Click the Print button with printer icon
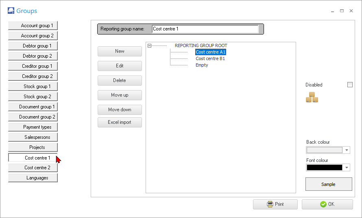Viewport: 362px width, 218px height. click(275, 204)
